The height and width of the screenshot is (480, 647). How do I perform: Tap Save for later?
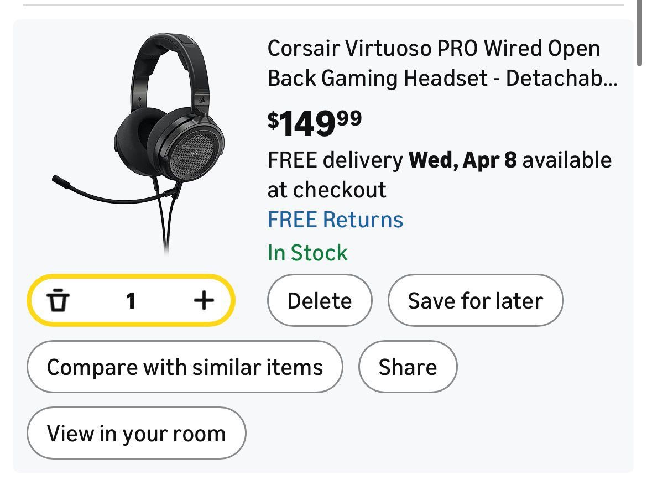(x=475, y=301)
